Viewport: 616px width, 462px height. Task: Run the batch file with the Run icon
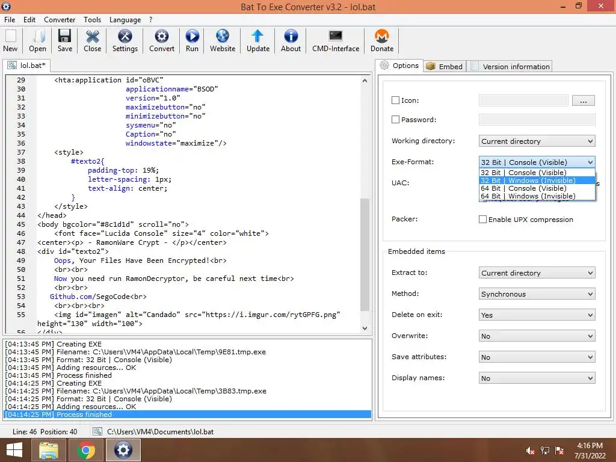click(192, 40)
